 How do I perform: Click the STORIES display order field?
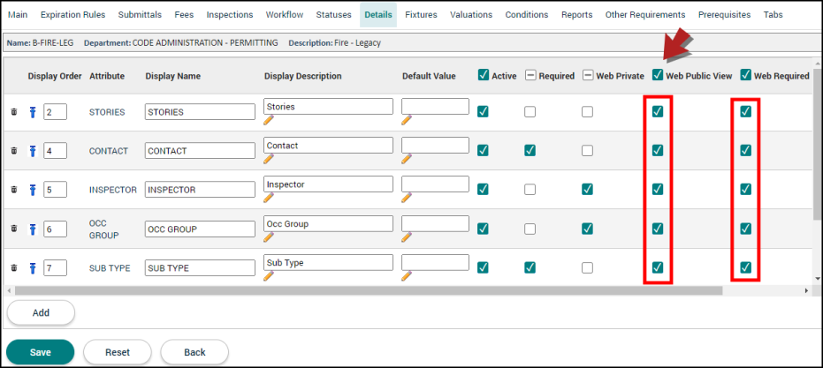(55, 112)
